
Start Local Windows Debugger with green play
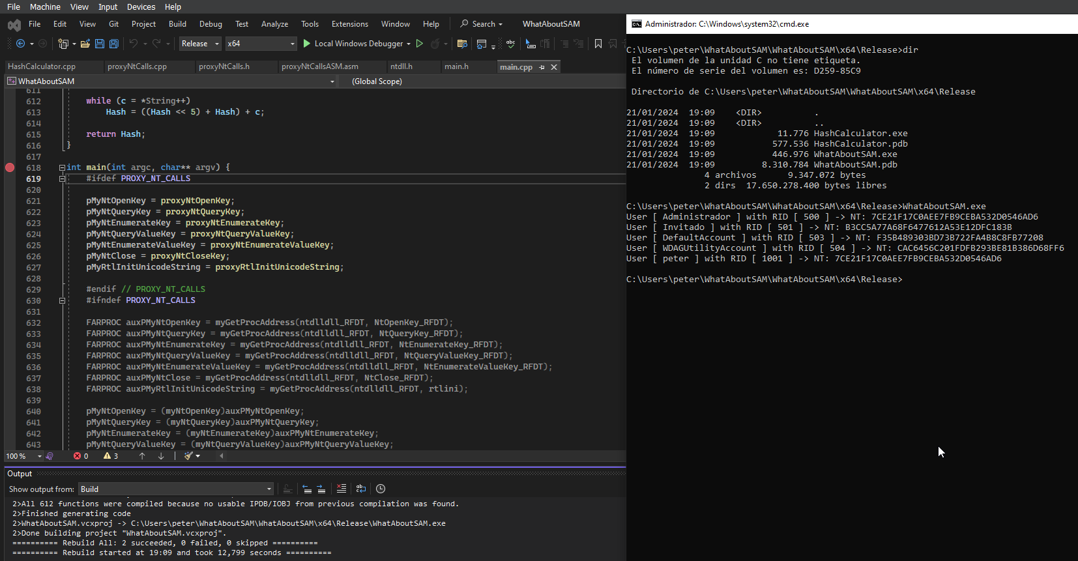[307, 44]
